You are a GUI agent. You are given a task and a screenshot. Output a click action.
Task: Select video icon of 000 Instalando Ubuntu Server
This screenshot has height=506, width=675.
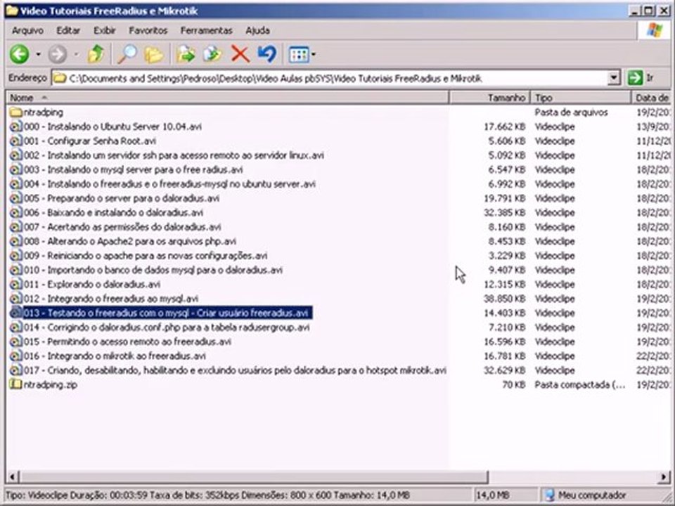pyautogui.click(x=16, y=126)
